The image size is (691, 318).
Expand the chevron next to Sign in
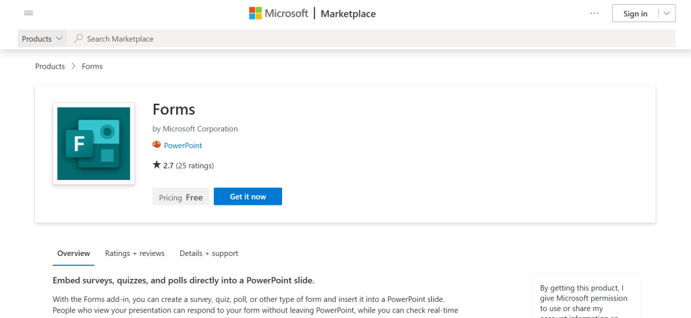(x=666, y=13)
